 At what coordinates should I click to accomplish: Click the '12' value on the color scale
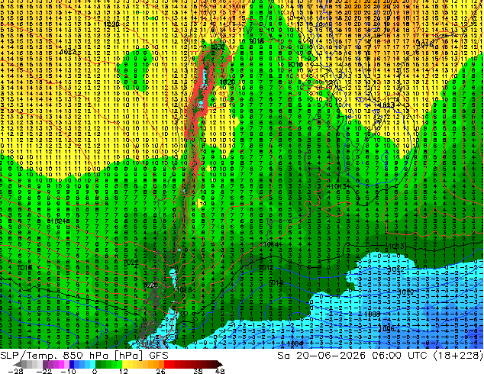pyautogui.click(x=124, y=371)
